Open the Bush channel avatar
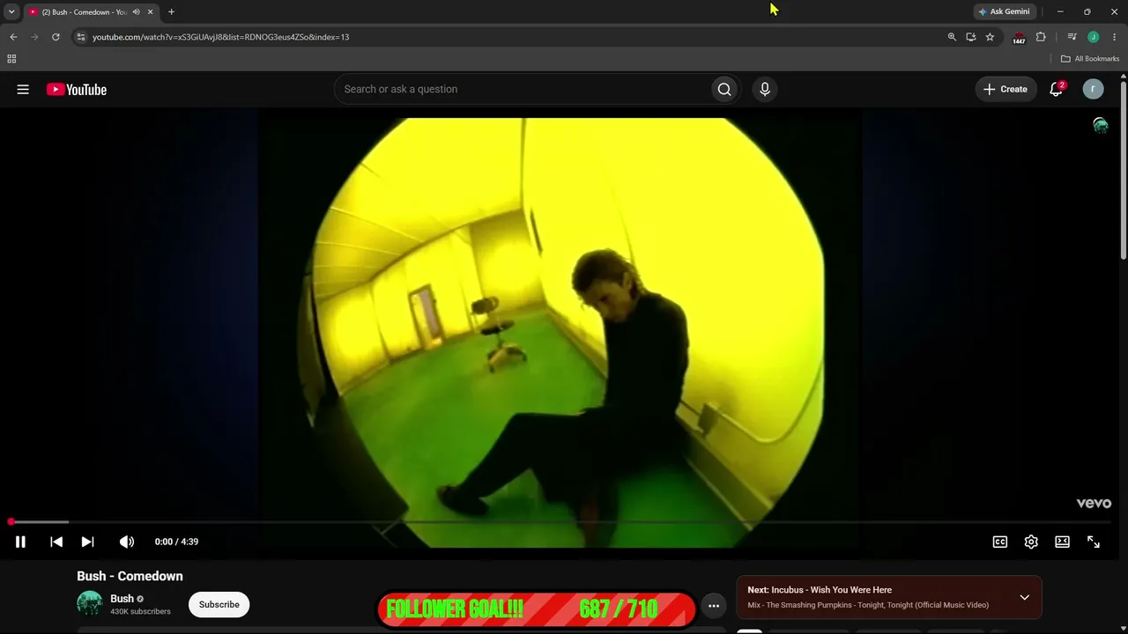Image resolution: width=1128 pixels, height=634 pixels. 90,604
